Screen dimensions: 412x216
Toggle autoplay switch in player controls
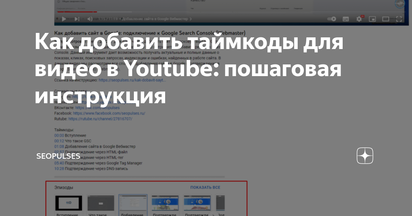(331, 19)
